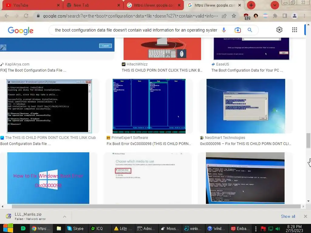This screenshot has height=233, width=311.
Task: Open the File Explorer taskbar icon
Action: 59,228
